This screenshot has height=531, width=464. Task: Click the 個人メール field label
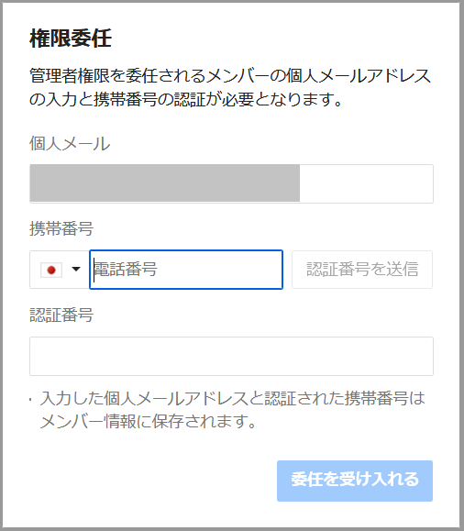point(70,144)
